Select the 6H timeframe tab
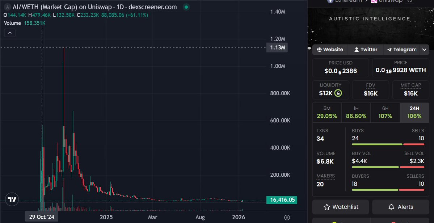Image resolution: width=434 pixels, height=223 pixels. click(x=385, y=113)
